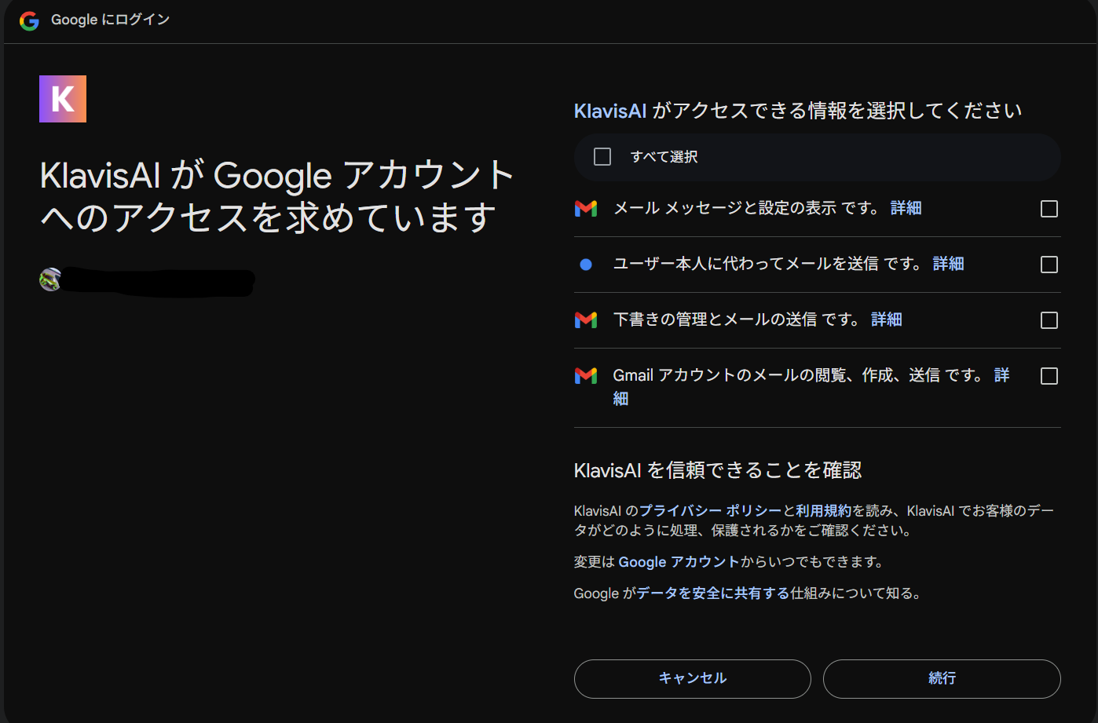Click Gmail icon beside Gmail アカウントのメールの閲覧
Viewport: 1098px width, 723px height.
click(x=586, y=376)
